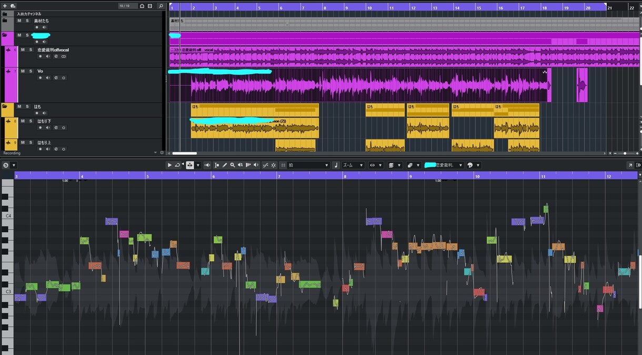
Task: Select the Zoom magnifier tool in editor
Action: click(233, 165)
